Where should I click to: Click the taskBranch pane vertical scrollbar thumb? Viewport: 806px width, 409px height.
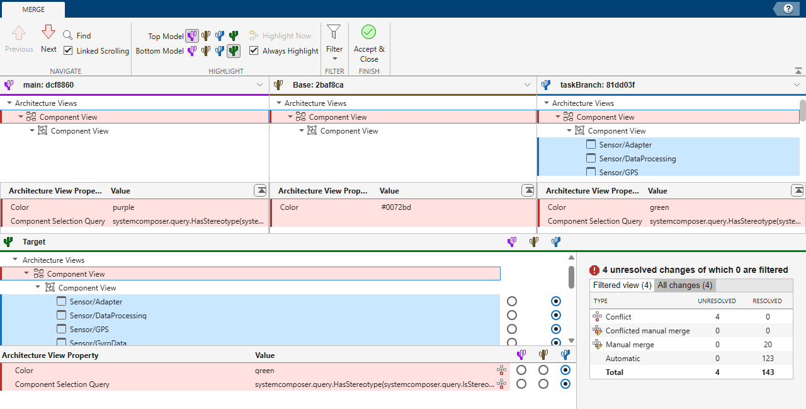[x=803, y=110]
